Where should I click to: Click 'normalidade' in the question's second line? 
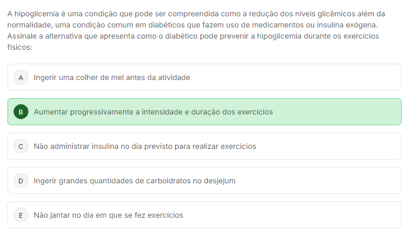click(27, 25)
